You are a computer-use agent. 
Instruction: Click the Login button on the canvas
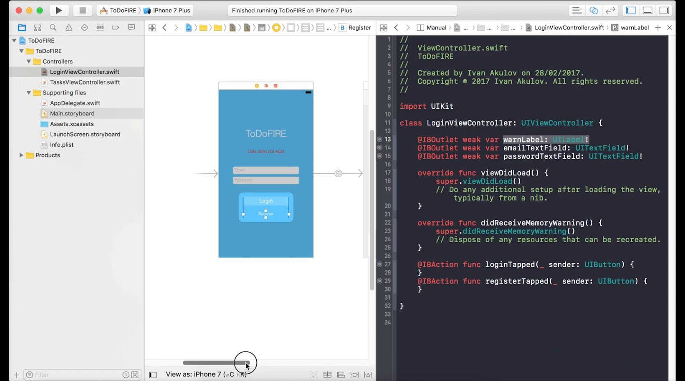coord(266,201)
